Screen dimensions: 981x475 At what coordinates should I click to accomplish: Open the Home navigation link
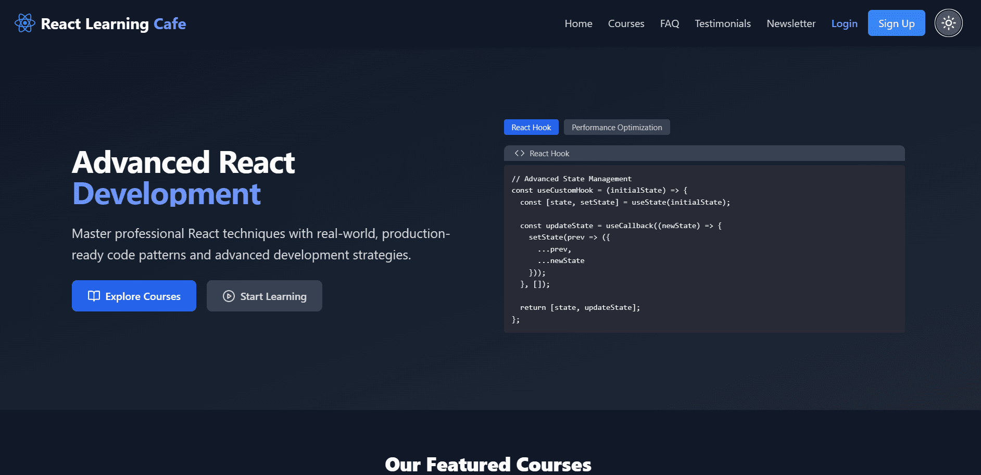click(x=578, y=23)
